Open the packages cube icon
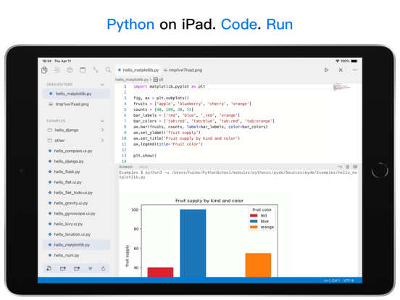The image size is (400, 300). (70, 70)
